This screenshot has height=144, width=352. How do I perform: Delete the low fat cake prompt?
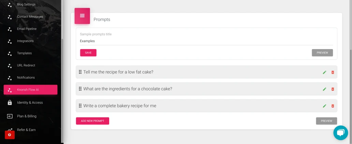[x=333, y=72]
